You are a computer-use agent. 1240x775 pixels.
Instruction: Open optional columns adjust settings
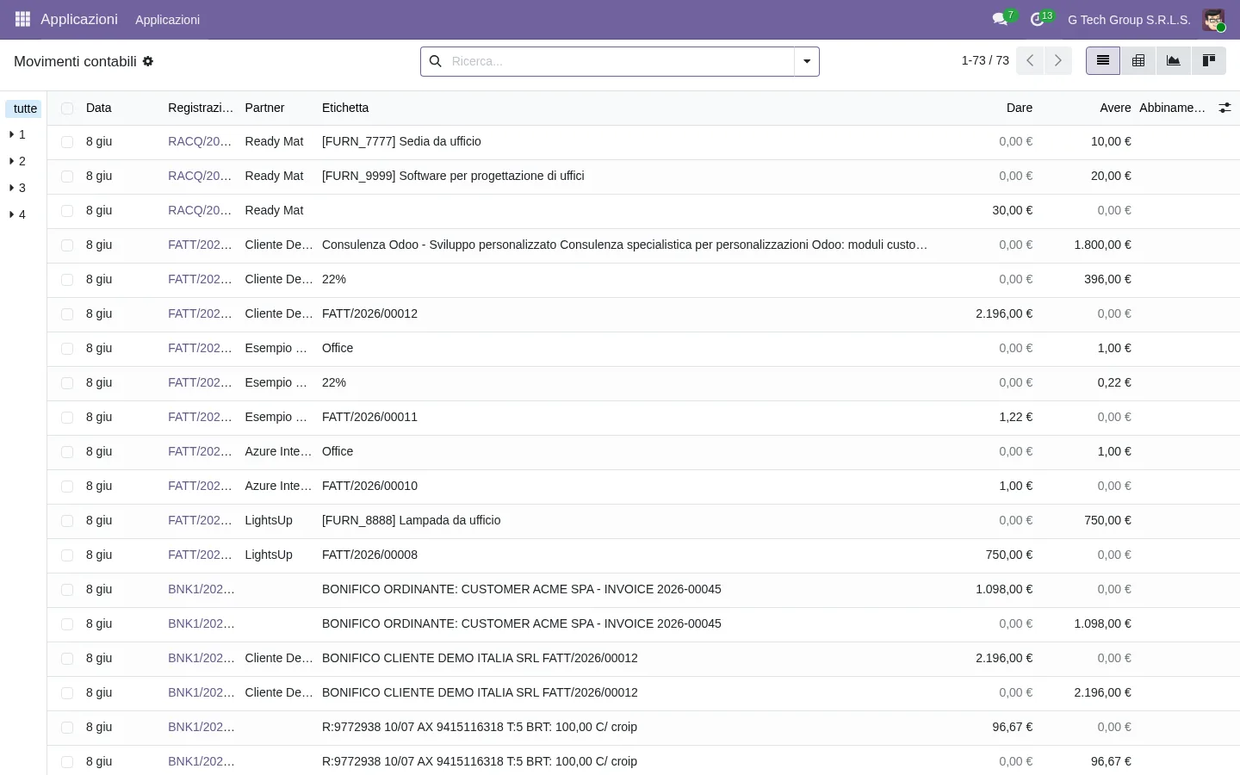tap(1224, 108)
